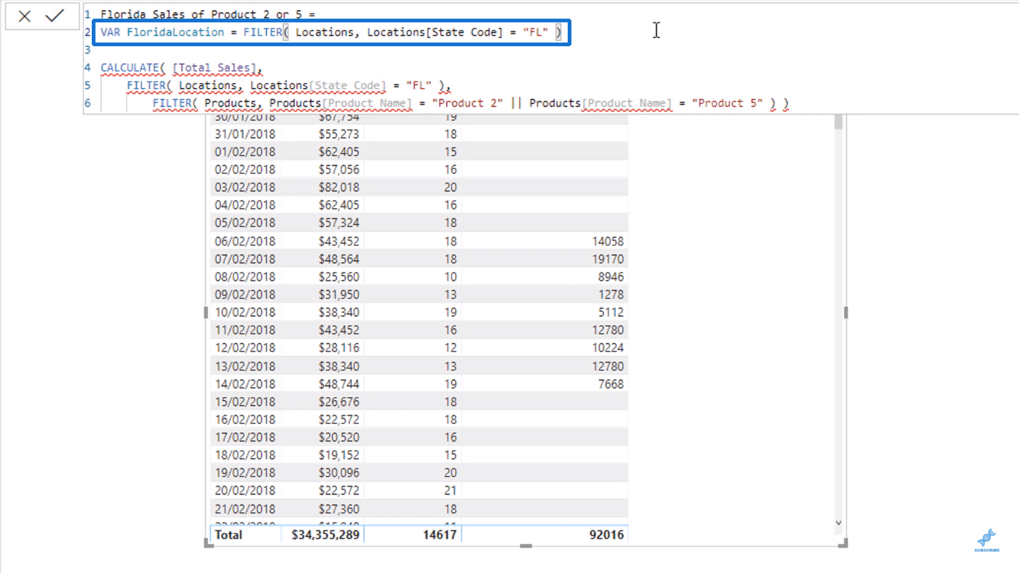Click VAR FloridaLocation on formula line 2
The width and height of the screenshot is (1019, 573).
pyautogui.click(x=162, y=32)
